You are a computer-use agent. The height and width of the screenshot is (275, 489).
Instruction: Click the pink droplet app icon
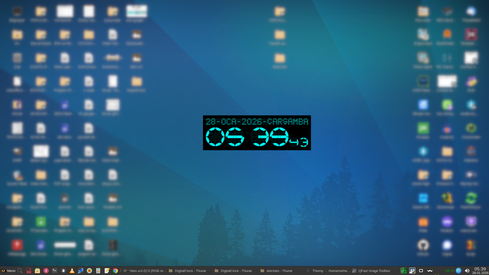pos(46,271)
